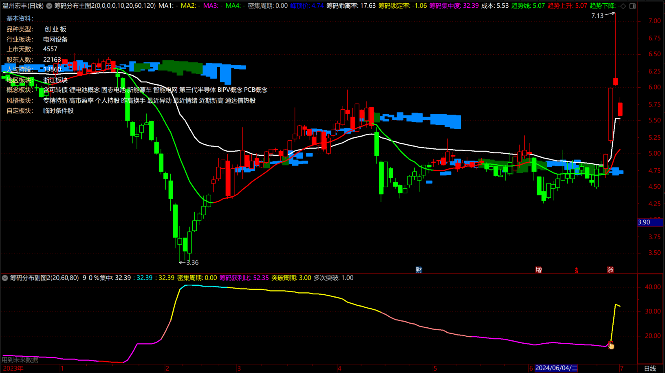Screen dimensions: 665x373
Task: Click the red S signal marker
Action: [577, 270]
